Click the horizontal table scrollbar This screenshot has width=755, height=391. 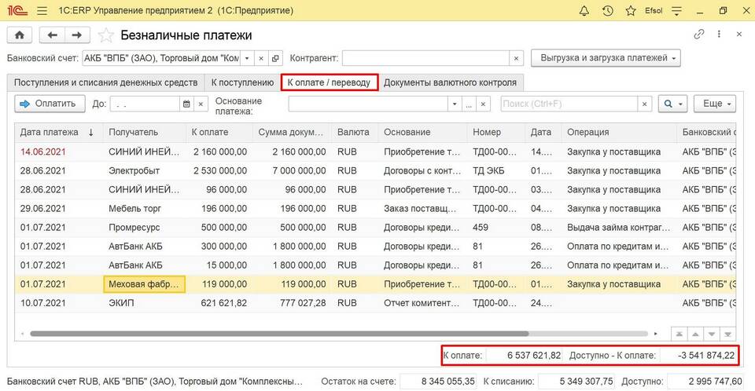[279, 334]
